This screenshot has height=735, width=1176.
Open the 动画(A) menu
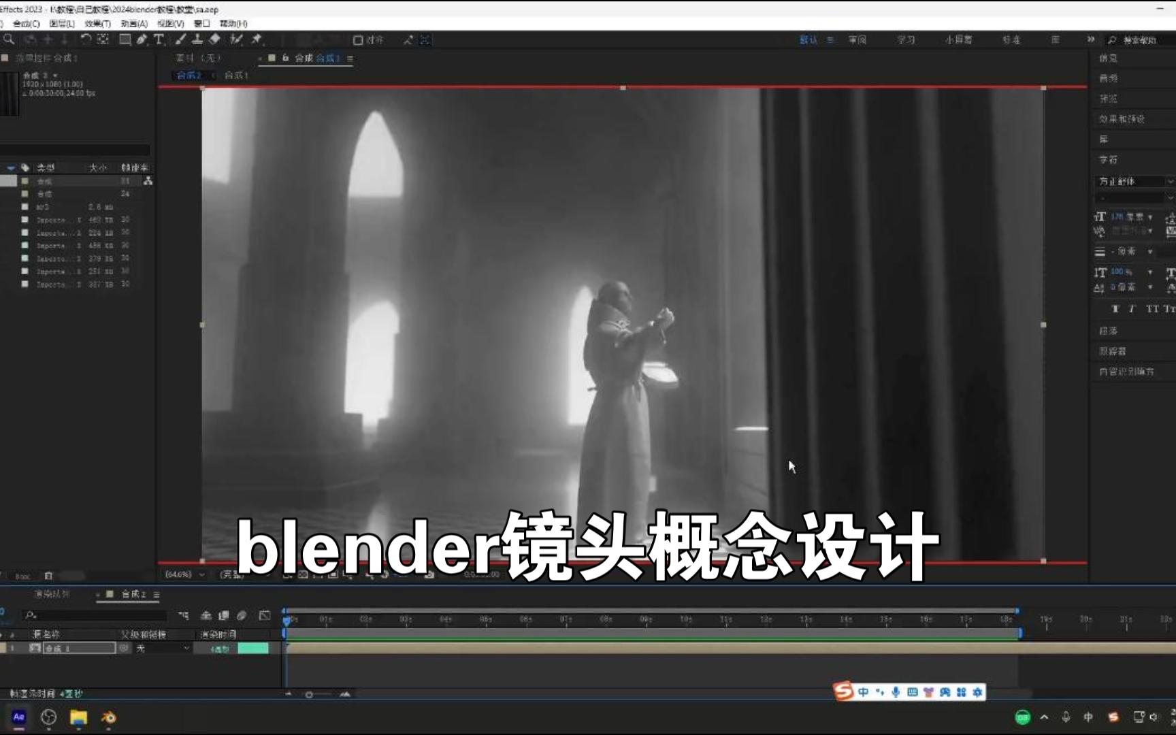coord(134,23)
